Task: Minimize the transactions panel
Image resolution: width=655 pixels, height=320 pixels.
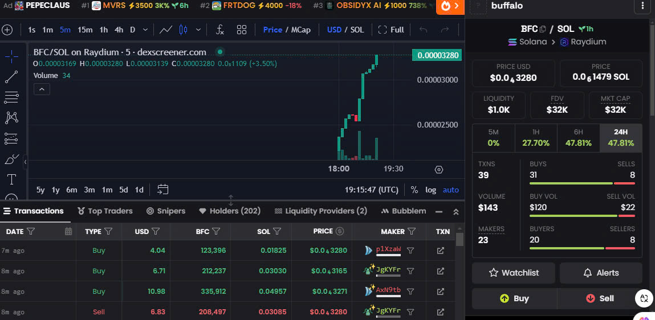Action: [438, 212]
